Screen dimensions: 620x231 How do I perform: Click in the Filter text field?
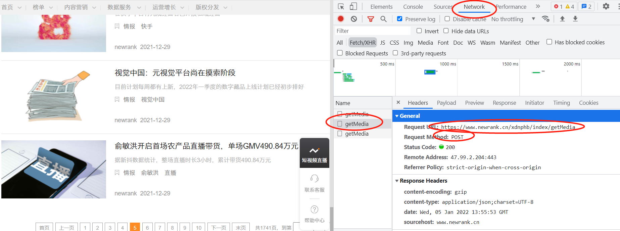(x=373, y=31)
